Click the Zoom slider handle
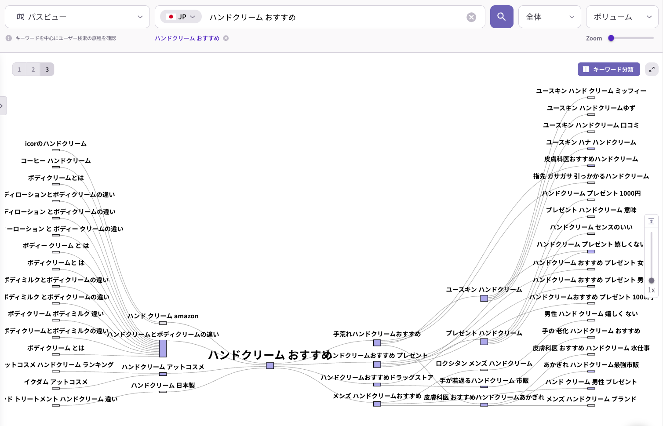The height and width of the screenshot is (426, 663). coord(611,38)
